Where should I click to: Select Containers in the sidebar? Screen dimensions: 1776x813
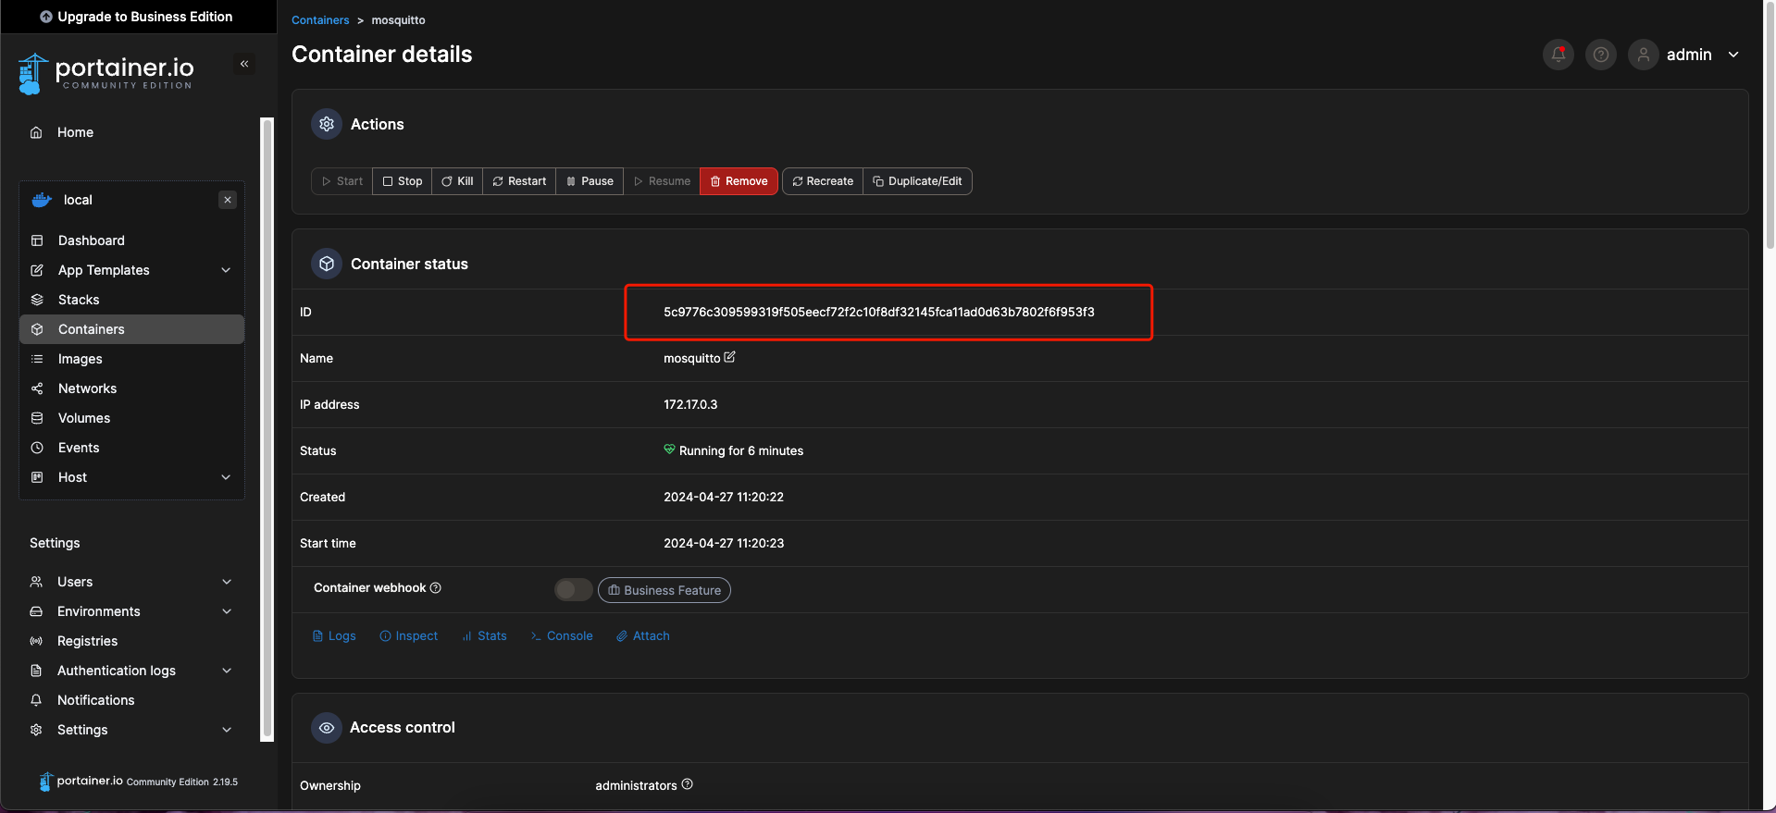click(131, 329)
